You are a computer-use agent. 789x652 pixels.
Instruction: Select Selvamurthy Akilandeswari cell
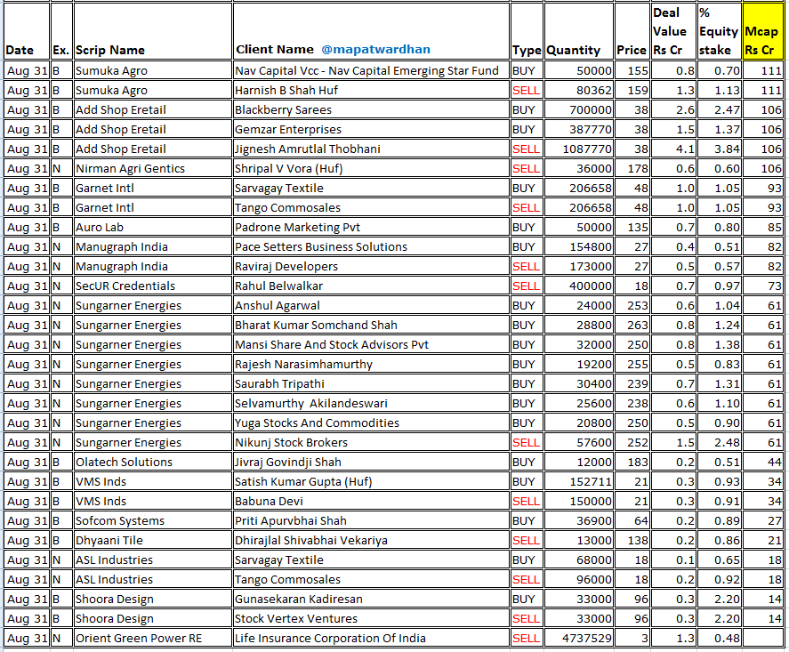(x=371, y=404)
